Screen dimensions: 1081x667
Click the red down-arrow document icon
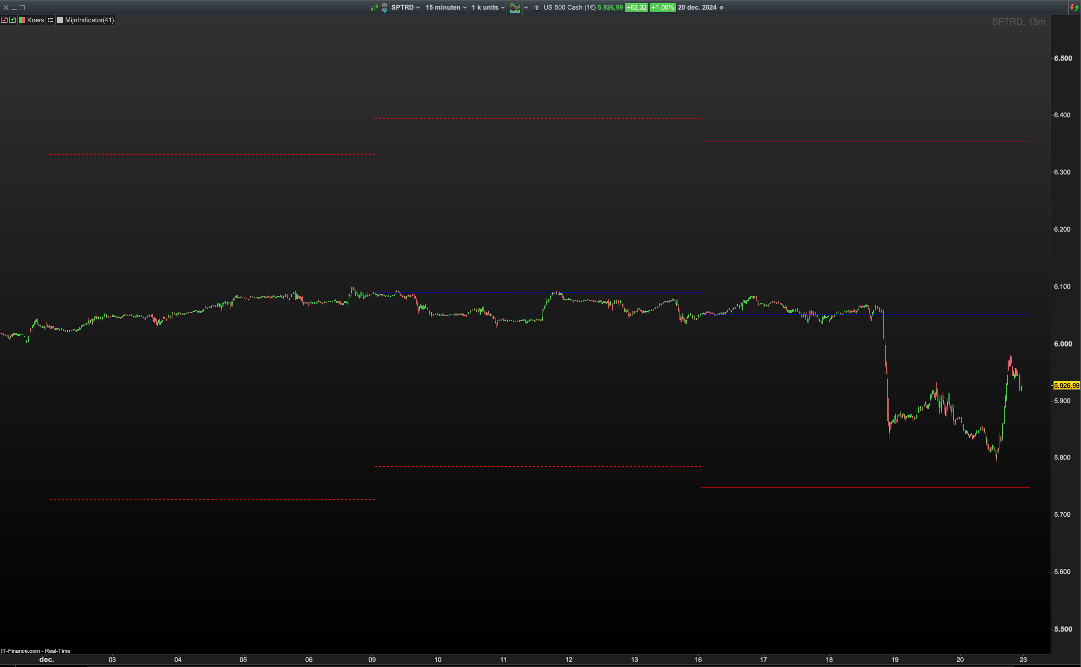point(5,20)
